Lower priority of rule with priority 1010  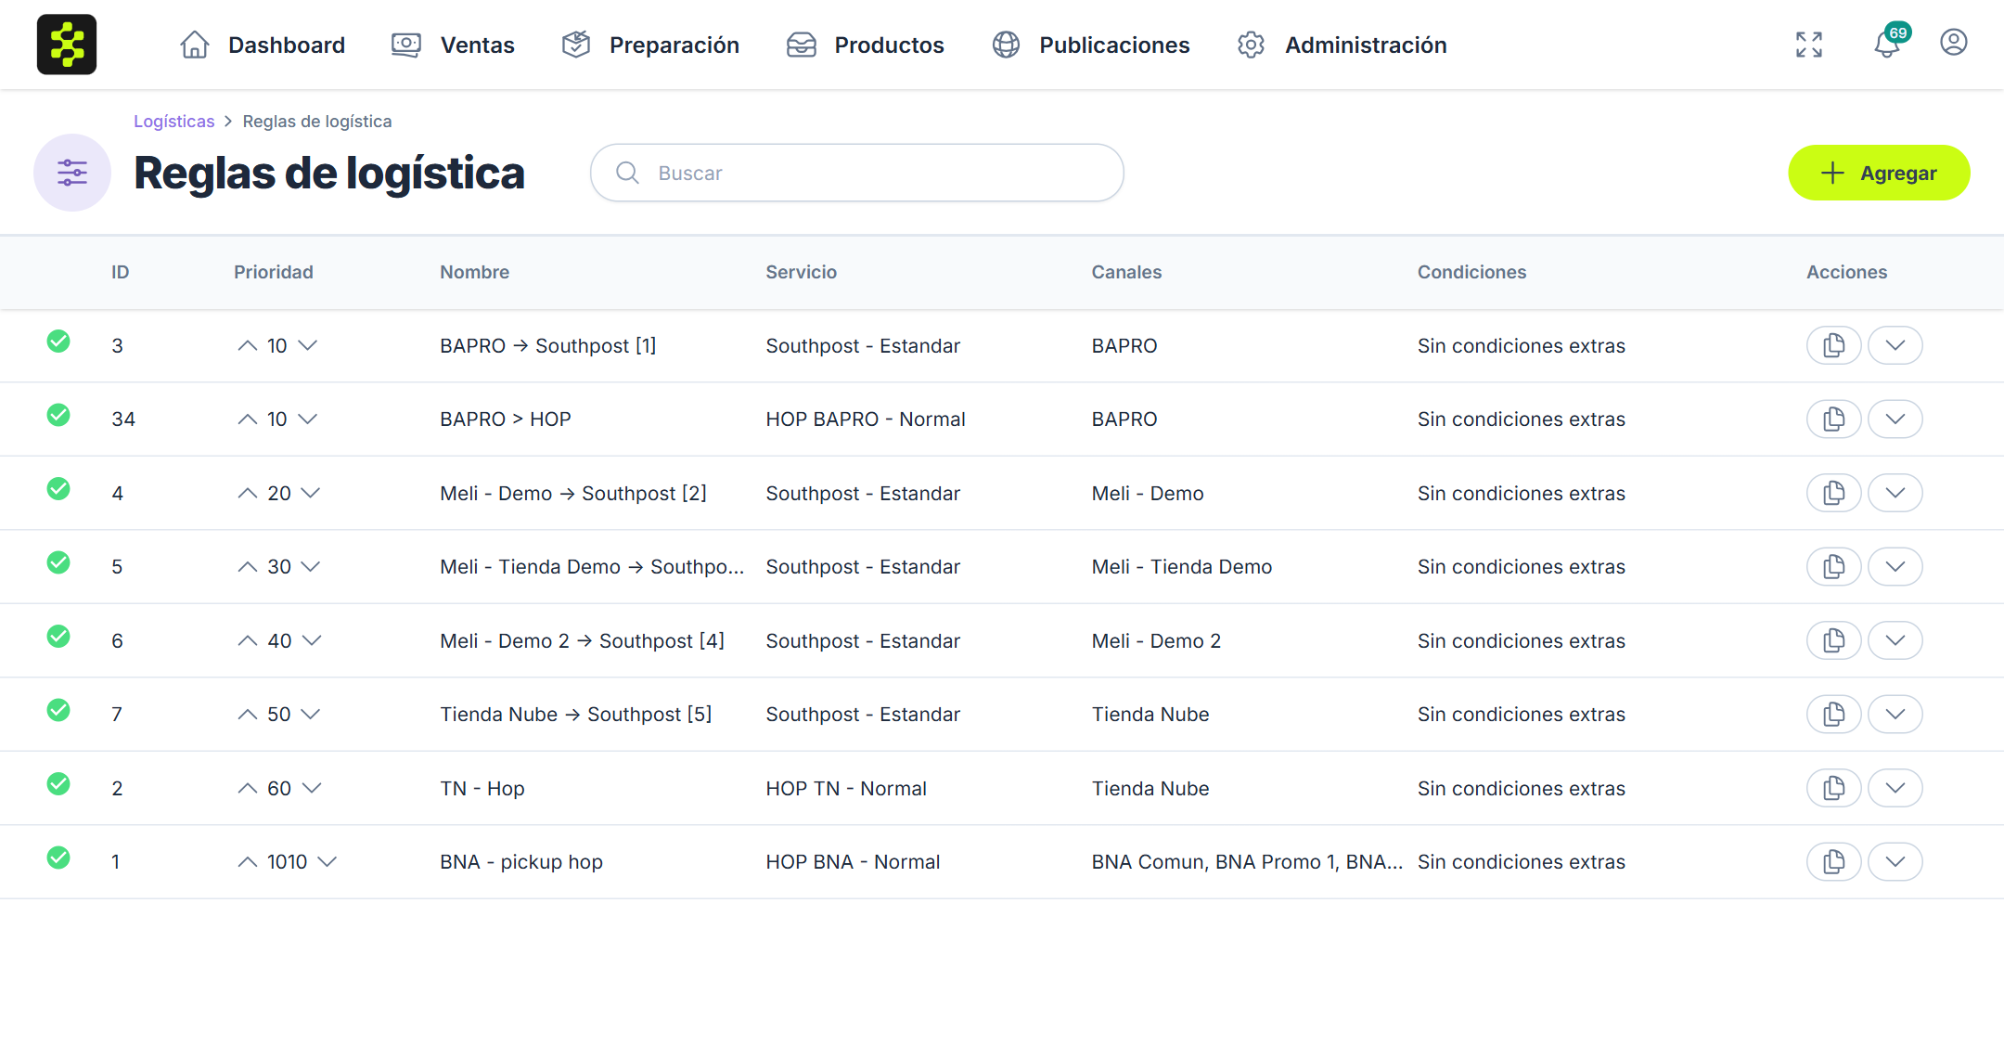(x=327, y=861)
